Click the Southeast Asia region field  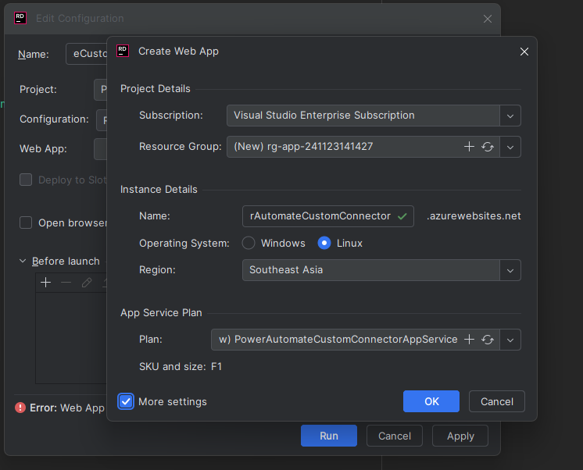tap(370, 270)
